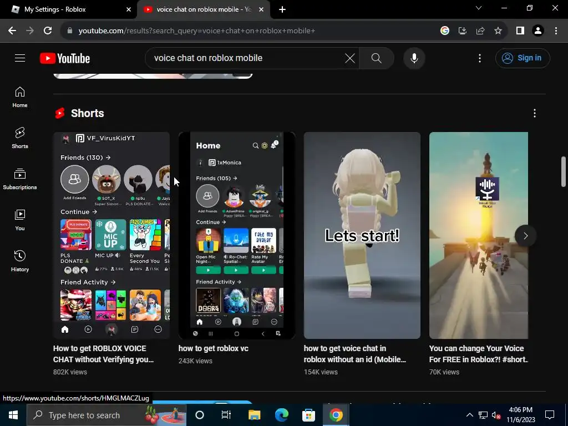This screenshot has width=568, height=426.
Task: Show next Shorts with arrow button
Action: coord(526,236)
